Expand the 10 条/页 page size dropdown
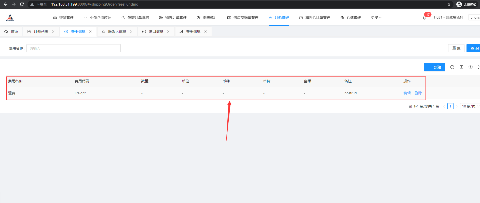The height and width of the screenshot is (203, 480). tap(470, 106)
